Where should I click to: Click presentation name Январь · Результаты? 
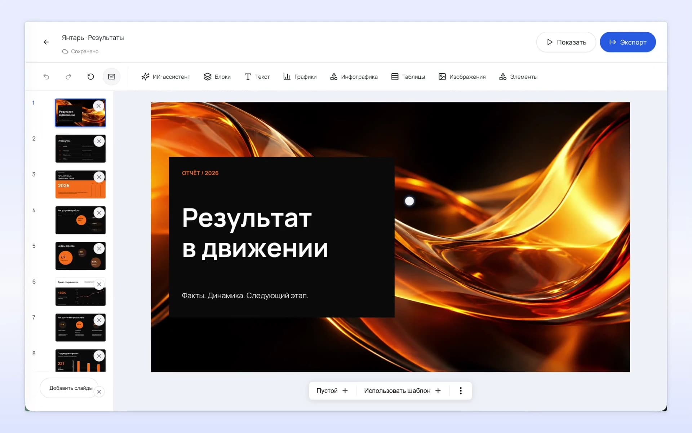93,38
